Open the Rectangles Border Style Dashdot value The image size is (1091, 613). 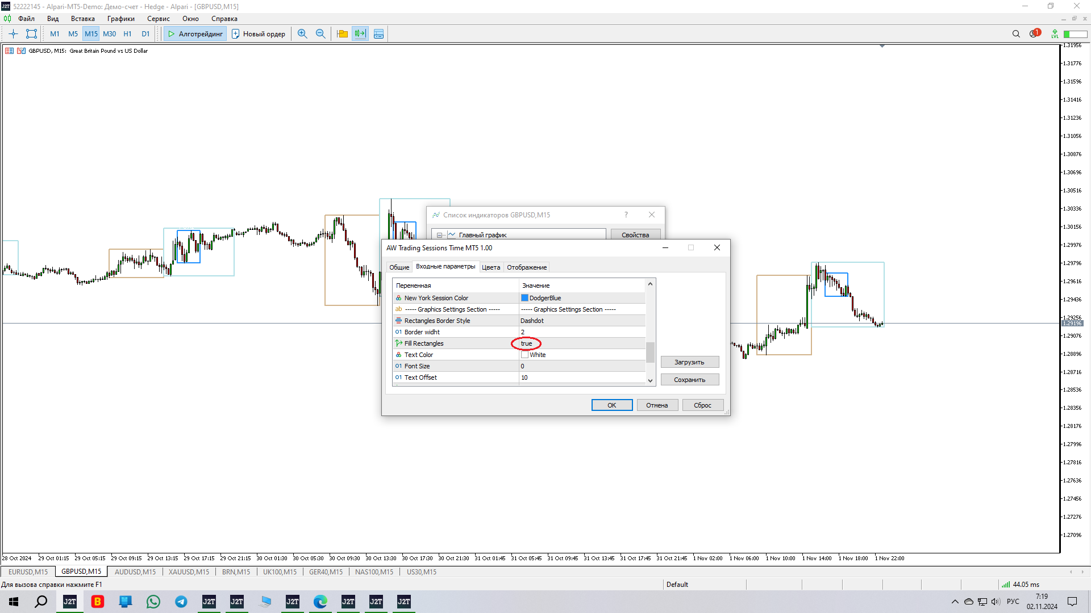[532, 321]
